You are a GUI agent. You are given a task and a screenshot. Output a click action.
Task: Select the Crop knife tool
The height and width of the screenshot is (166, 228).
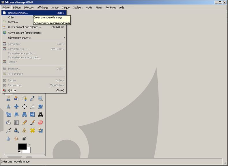click(32, 107)
